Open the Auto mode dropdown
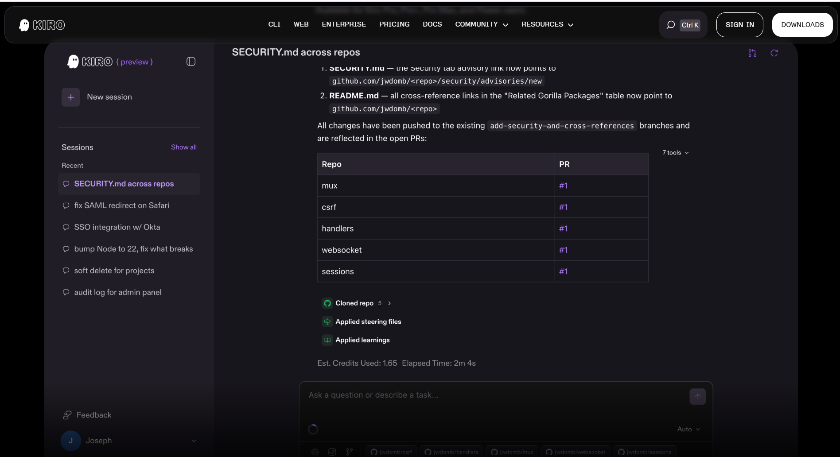 point(688,429)
